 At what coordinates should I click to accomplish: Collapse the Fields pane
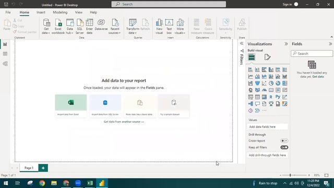tap(330, 44)
